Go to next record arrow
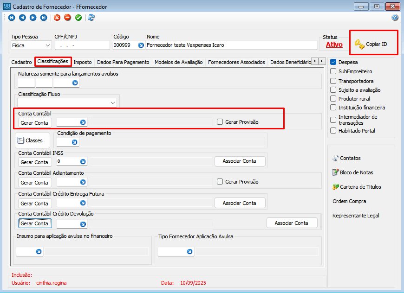The image size is (404, 293). (x=33, y=18)
